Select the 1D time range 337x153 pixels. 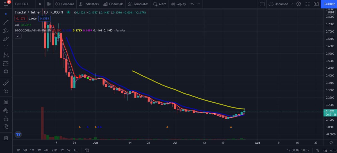[18, 150]
